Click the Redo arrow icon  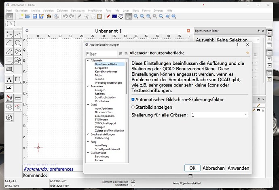pos(72,16)
